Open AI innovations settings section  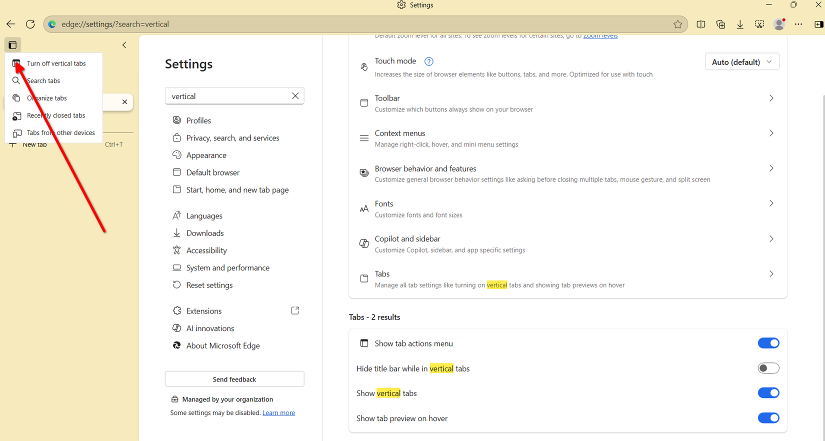pyautogui.click(x=210, y=328)
